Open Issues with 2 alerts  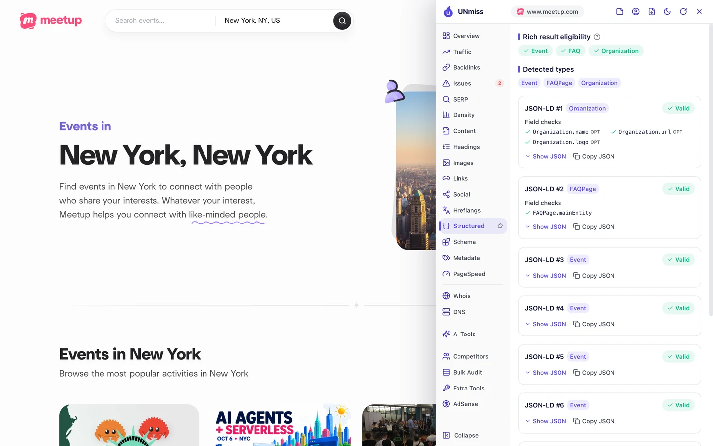click(x=473, y=83)
